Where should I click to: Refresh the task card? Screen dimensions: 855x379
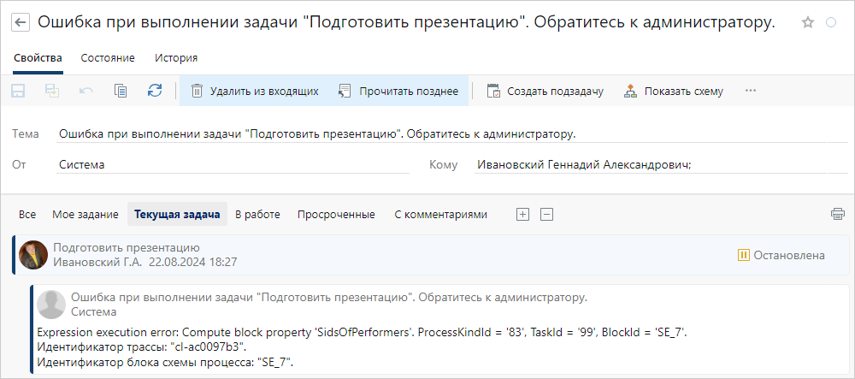pos(155,91)
